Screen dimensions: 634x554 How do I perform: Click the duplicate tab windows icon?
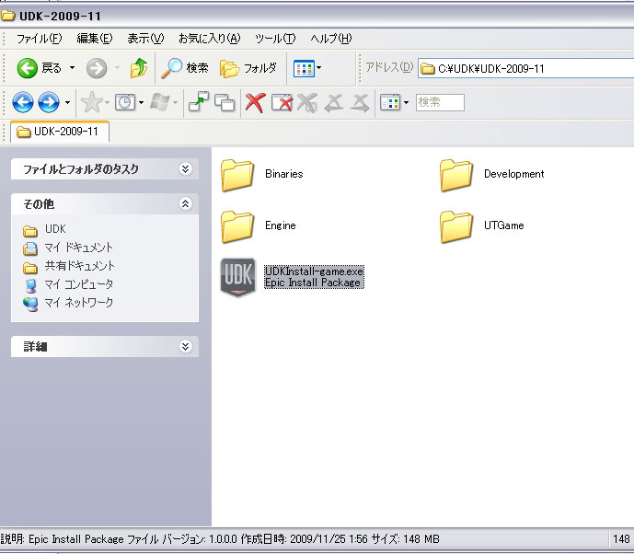225,102
